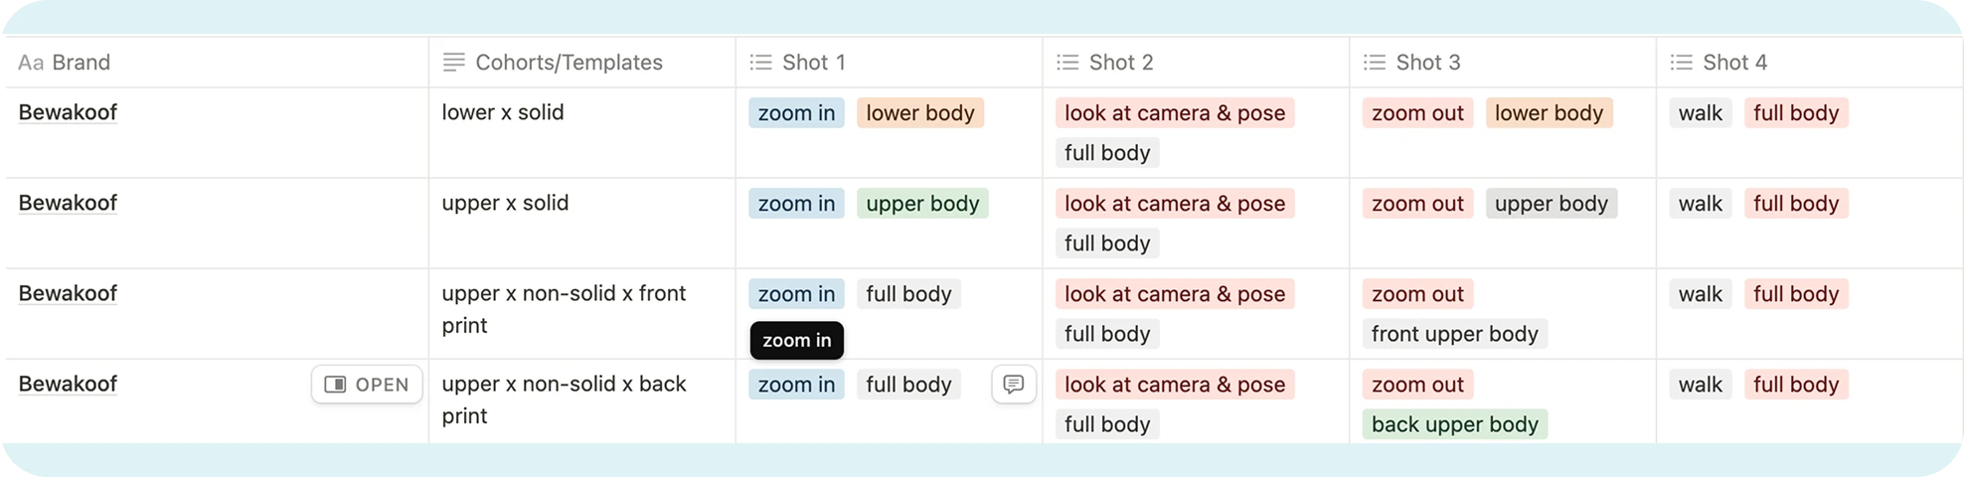The image size is (1964, 477).
Task: Open the first Bewakoof page link
Action: tap(68, 112)
